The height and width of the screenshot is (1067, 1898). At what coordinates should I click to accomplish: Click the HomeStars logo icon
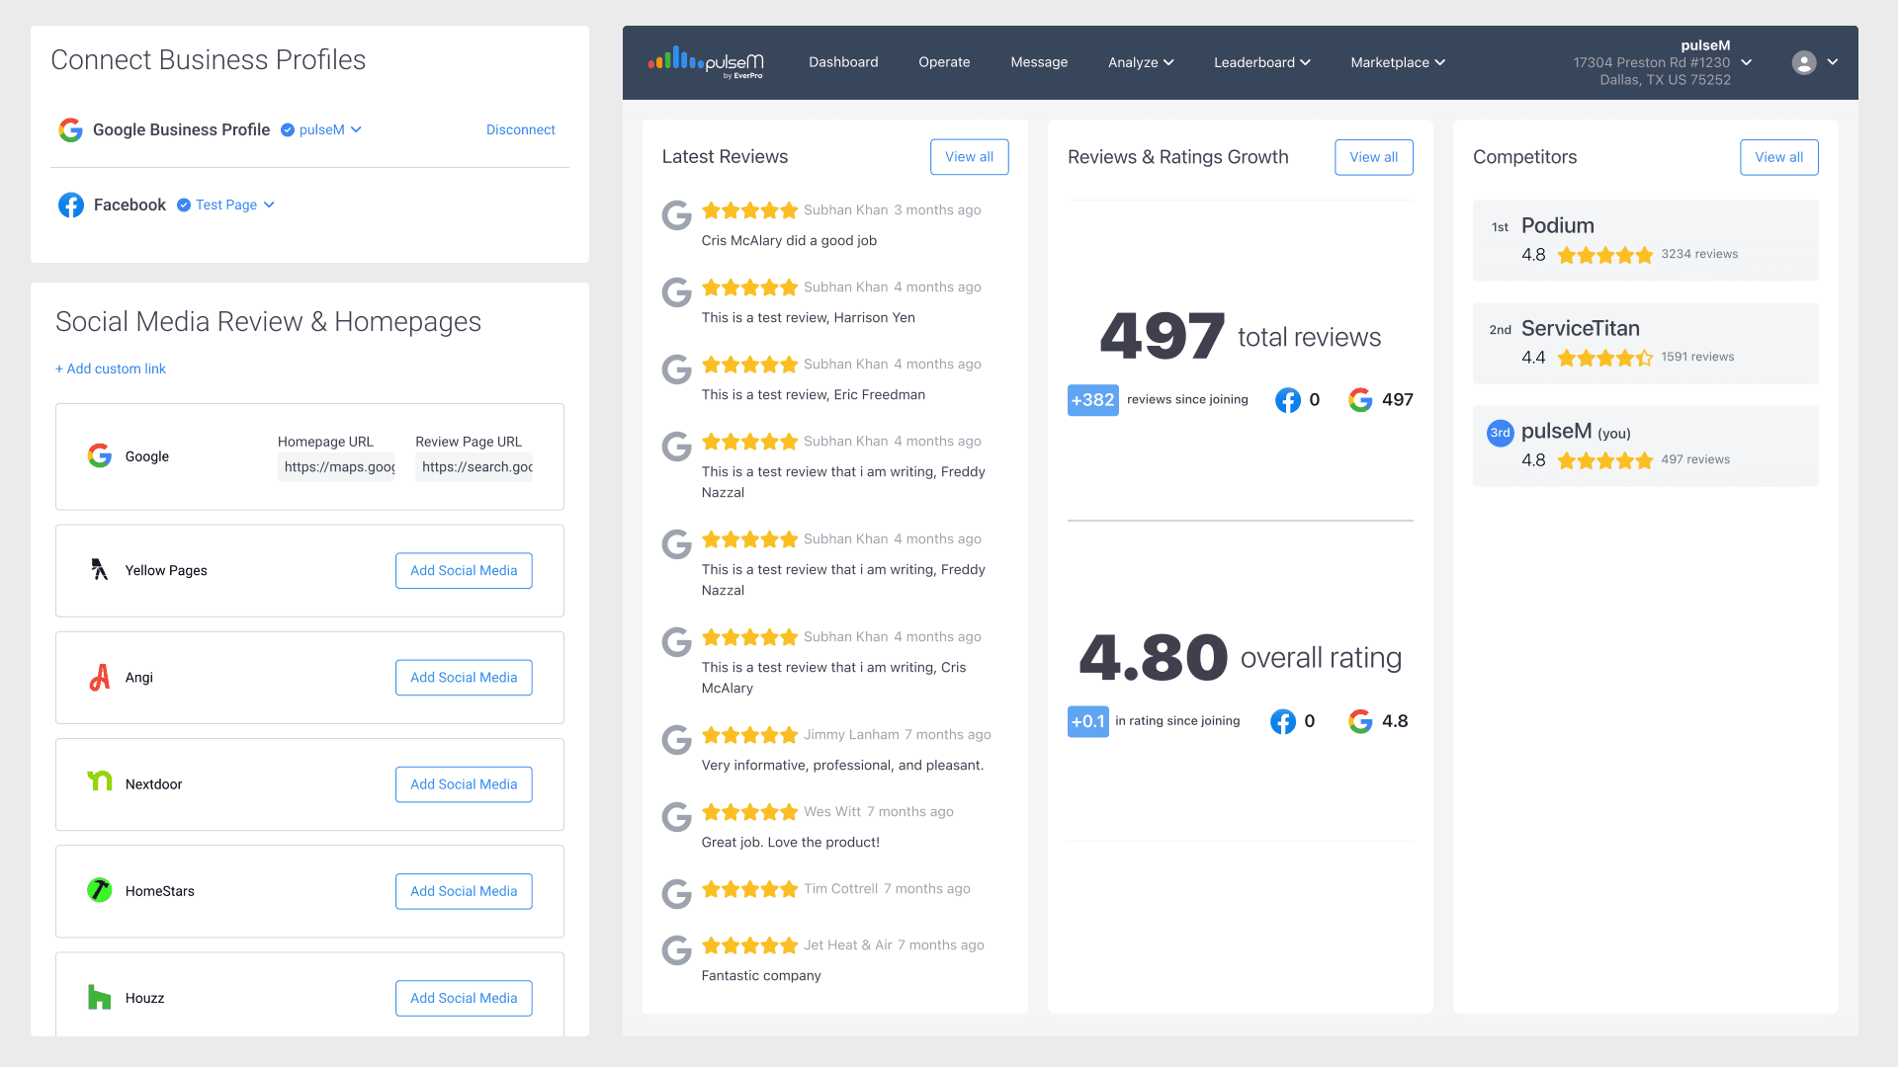100,890
